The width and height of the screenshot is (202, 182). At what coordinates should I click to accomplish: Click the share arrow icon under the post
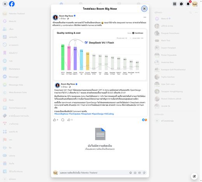(x=69, y=120)
